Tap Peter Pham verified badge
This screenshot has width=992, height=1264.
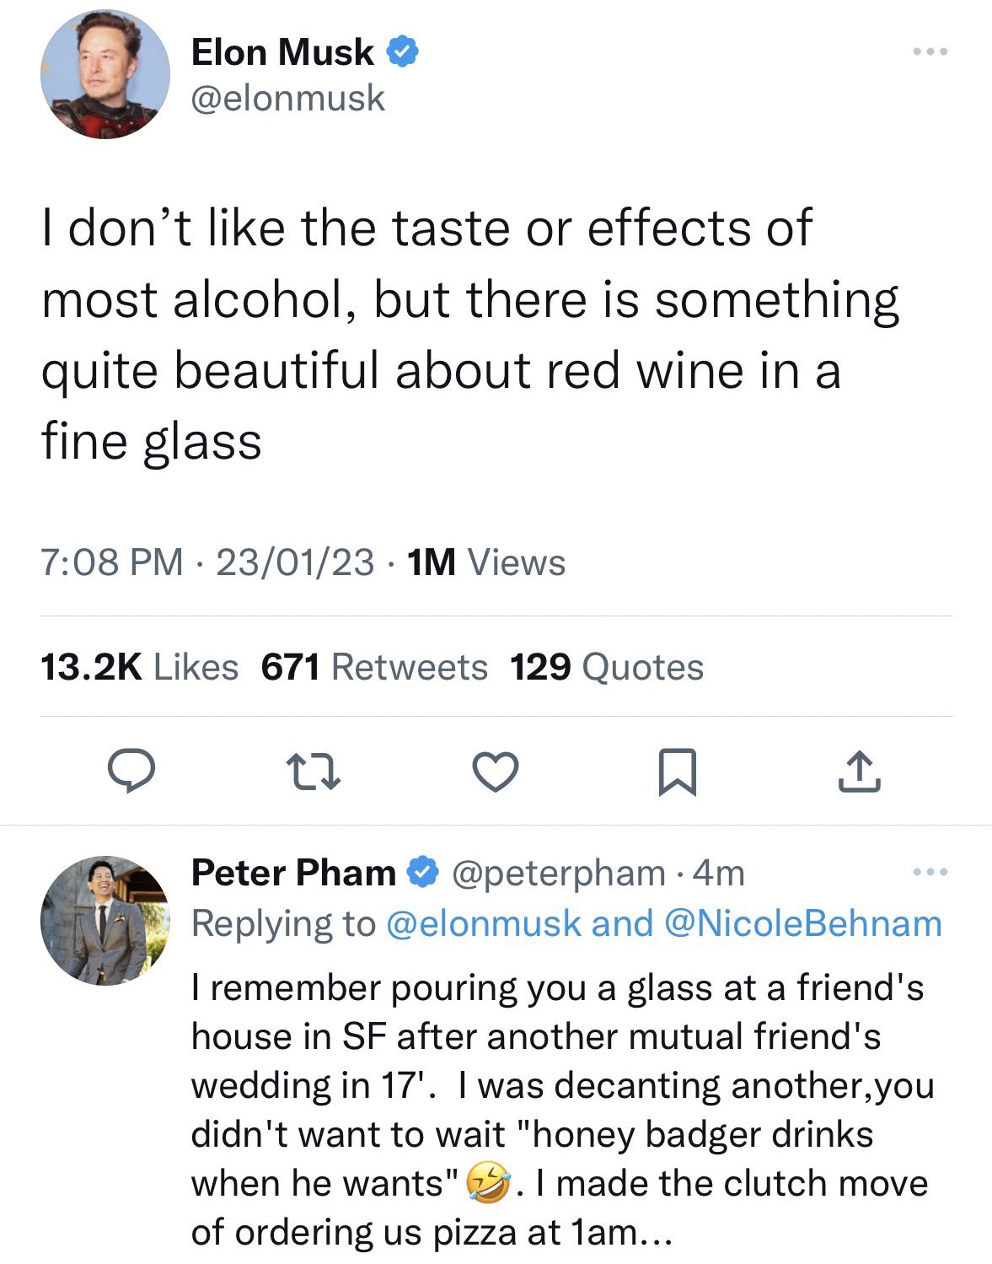click(423, 873)
